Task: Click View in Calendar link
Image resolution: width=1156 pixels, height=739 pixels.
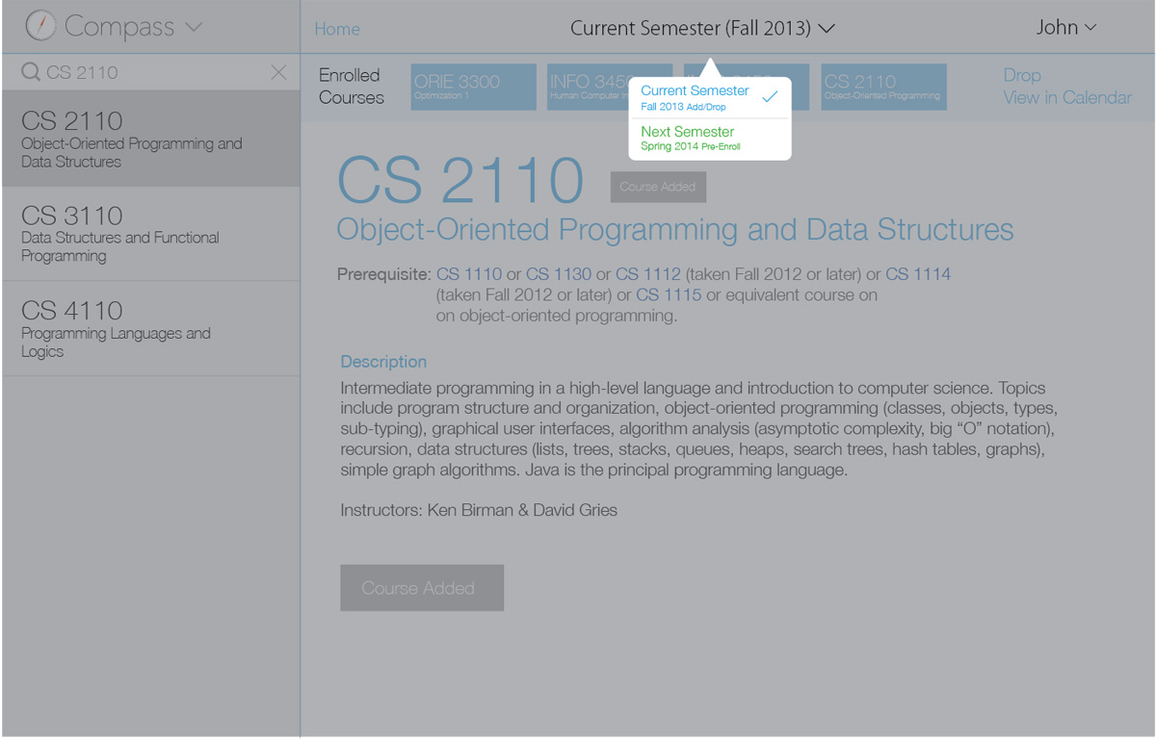Action: pos(1067,97)
